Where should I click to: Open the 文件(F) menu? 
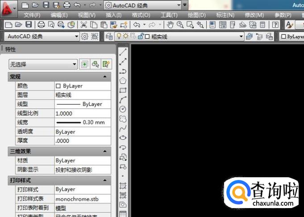(x=32, y=15)
